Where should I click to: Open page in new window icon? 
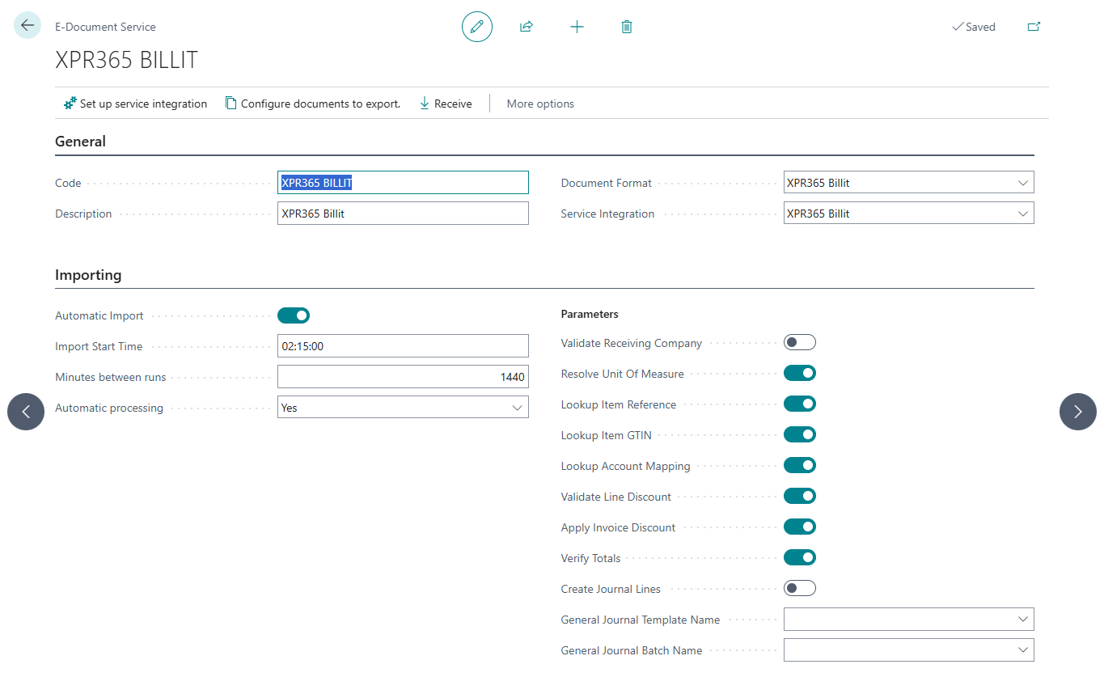click(1034, 27)
